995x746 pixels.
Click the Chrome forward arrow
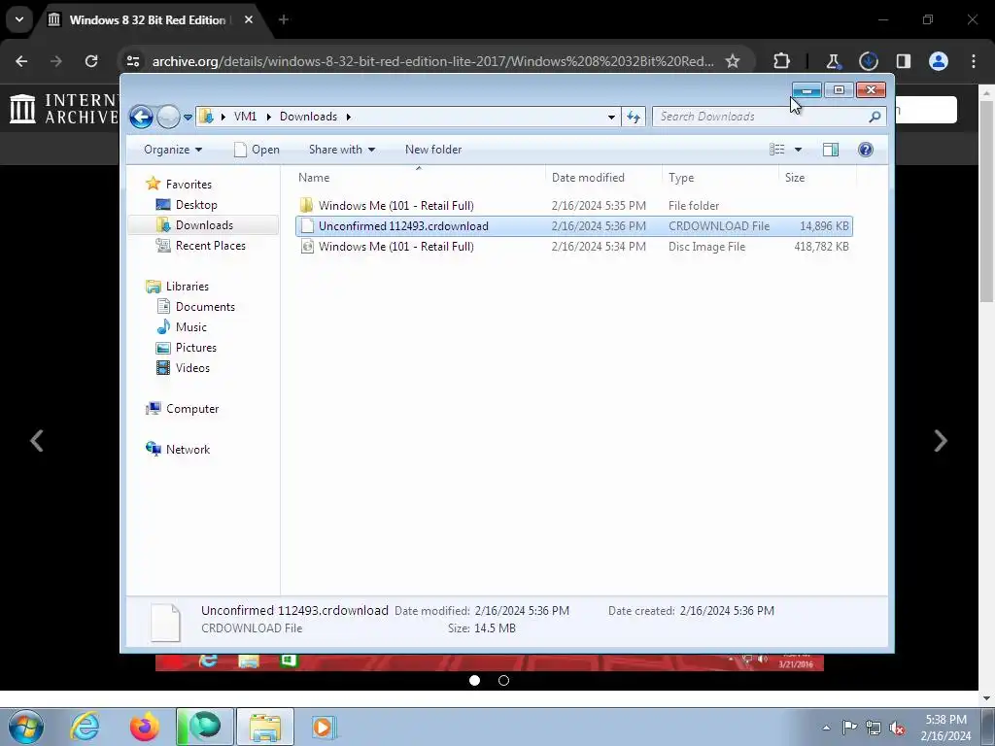pos(56,61)
